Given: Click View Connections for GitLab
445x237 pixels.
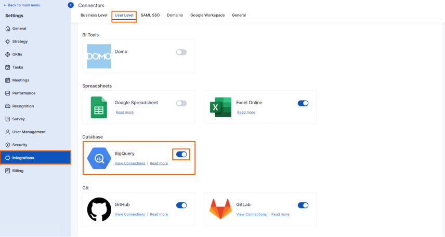Looking at the screenshot, I should 252,214.
